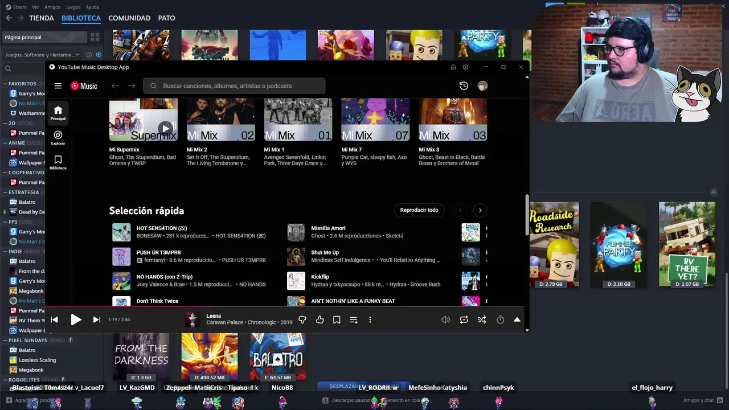Toggle ready-to-play filter in Steam
Image resolution: width=729 pixels, height=410 pixels.
(x=99, y=55)
